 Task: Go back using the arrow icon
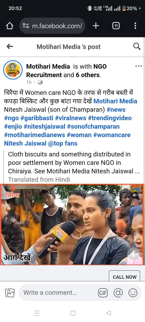tap(10, 46)
